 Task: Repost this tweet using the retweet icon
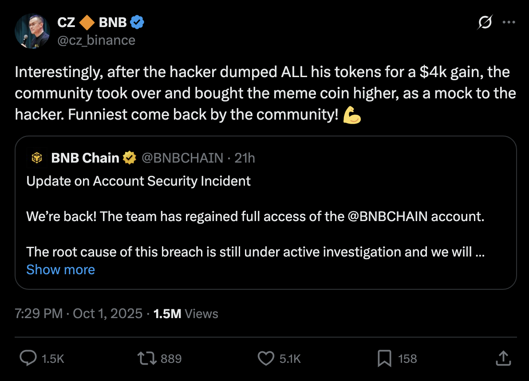[x=148, y=358]
